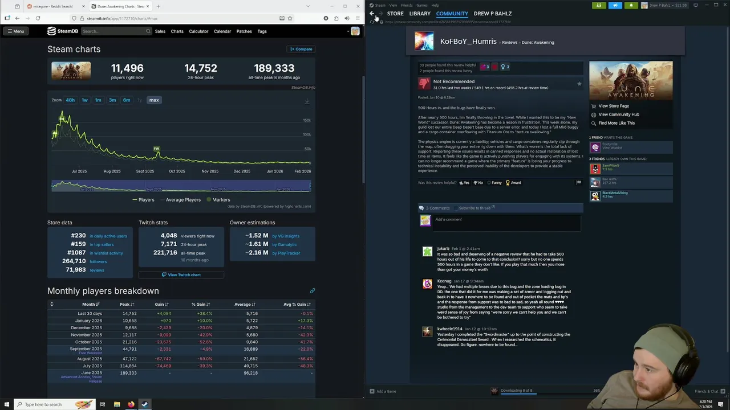
Task: Reload the SteamDB page in Firefox
Action: coord(38,18)
